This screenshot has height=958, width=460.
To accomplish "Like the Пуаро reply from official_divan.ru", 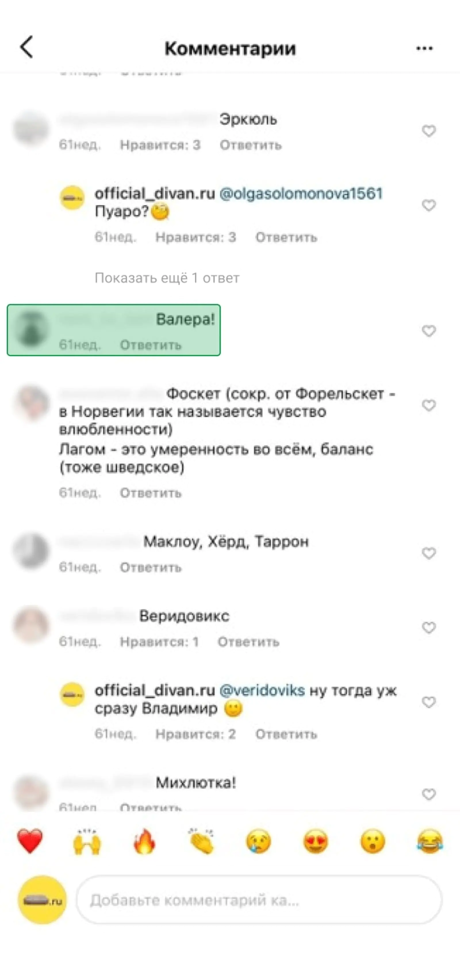I will pyautogui.click(x=429, y=205).
